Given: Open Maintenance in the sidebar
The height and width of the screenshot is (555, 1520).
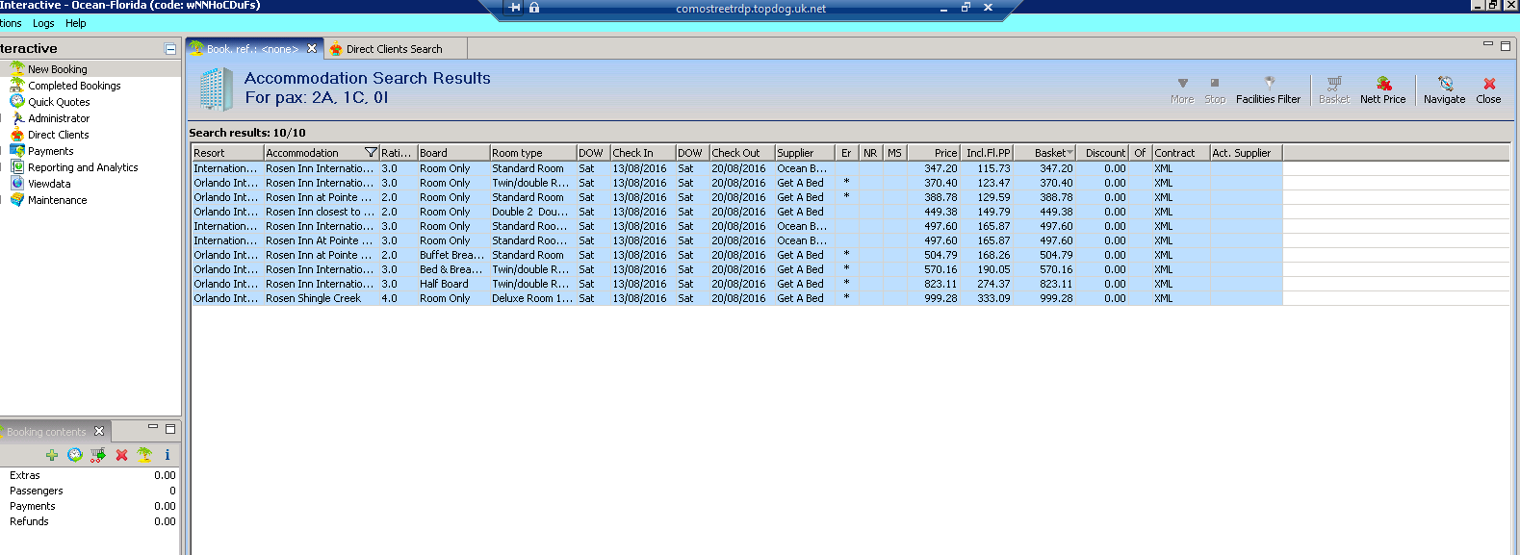Looking at the screenshot, I should pos(57,200).
